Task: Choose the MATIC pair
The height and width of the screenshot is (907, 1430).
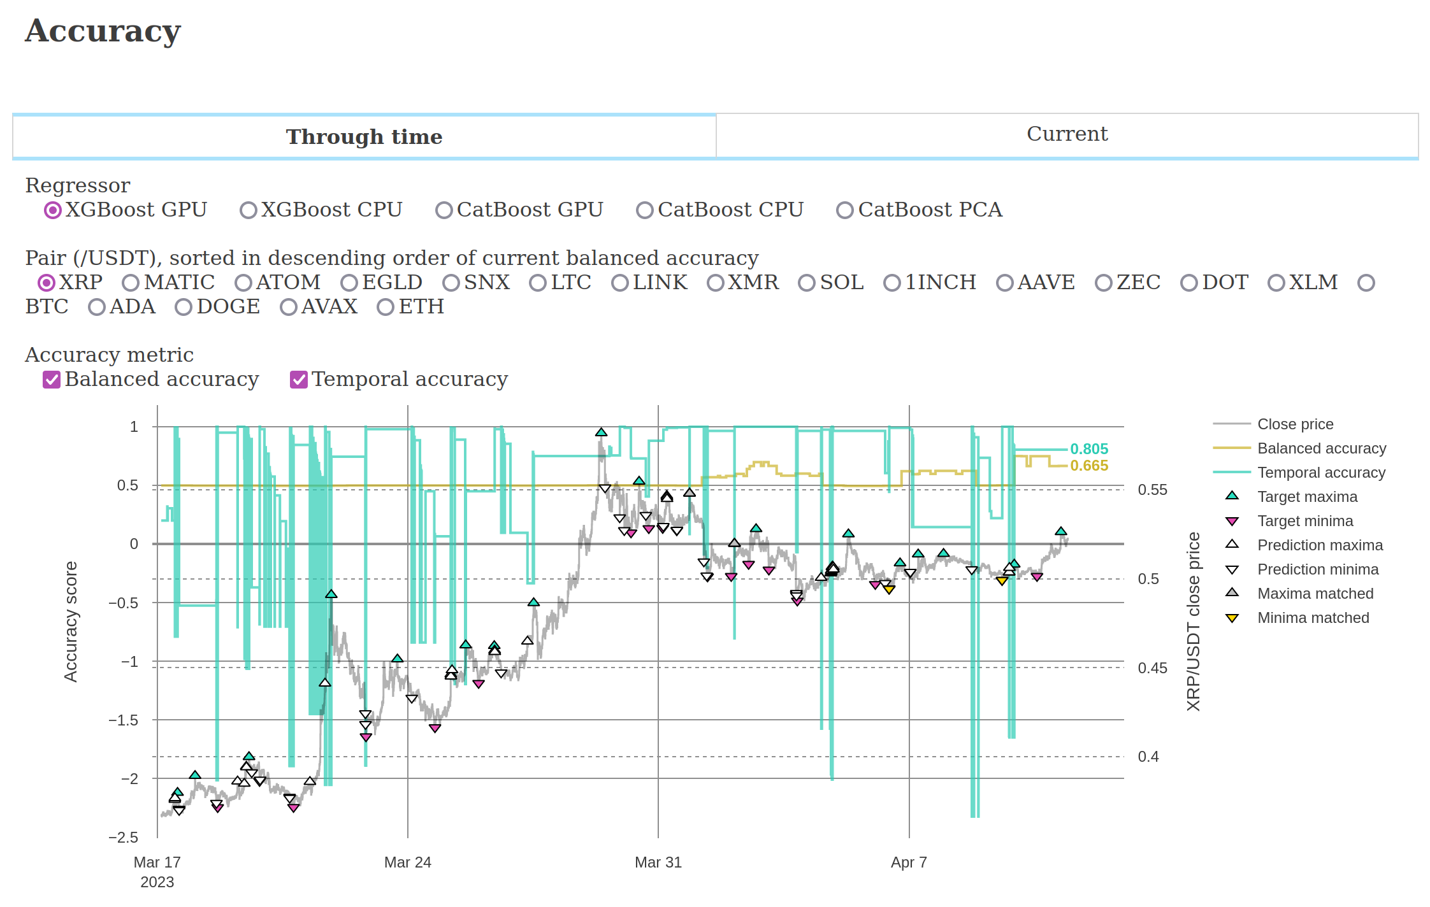Action: pyautogui.click(x=131, y=283)
